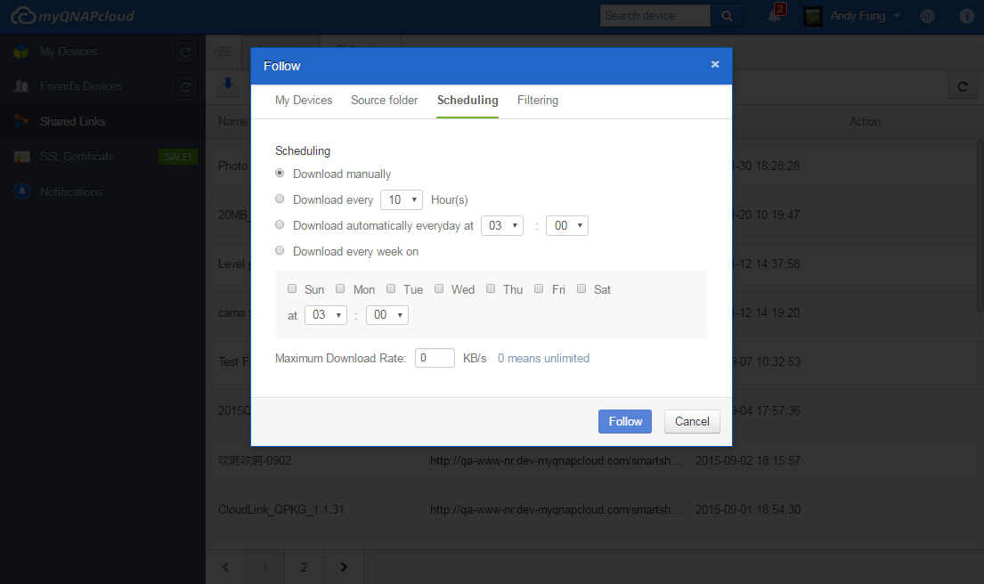
Task: Click the download arrow toolbar icon
Action: tap(228, 85)
